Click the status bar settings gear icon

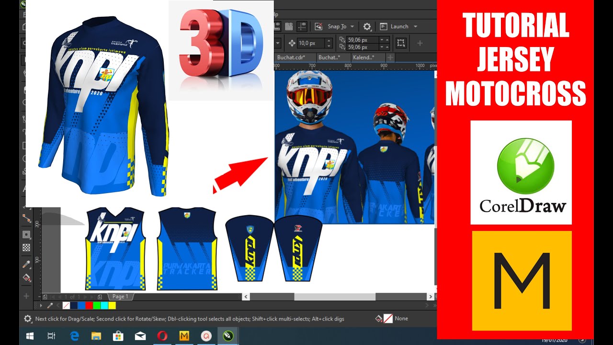pyautogui.click(x=28, y=319)
